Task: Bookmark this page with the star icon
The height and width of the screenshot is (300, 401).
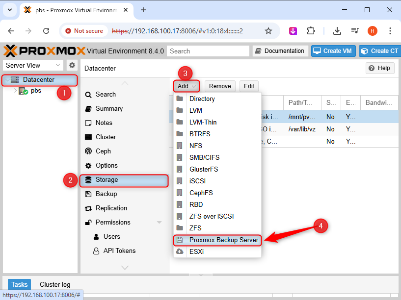Action: (x=268, y=31)
